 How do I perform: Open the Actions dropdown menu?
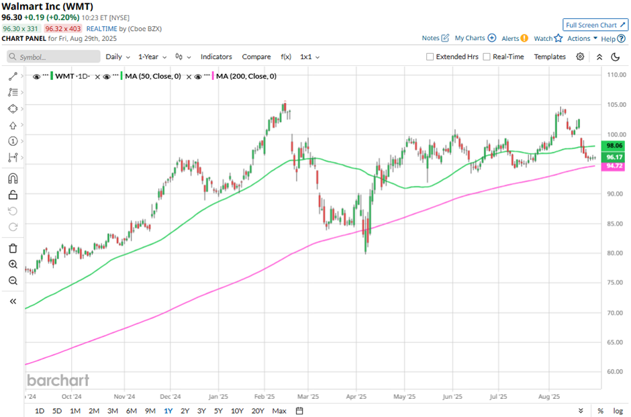click(x=582, y=38)
